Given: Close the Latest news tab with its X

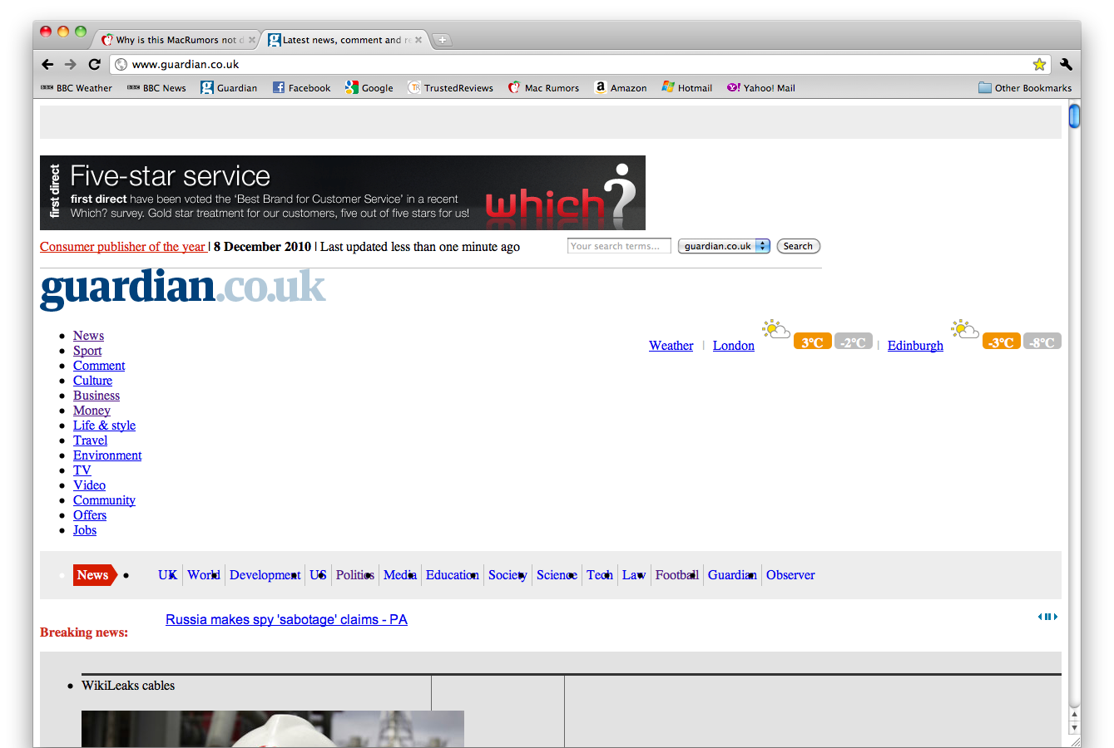Looking at the screenshot, I should [418, 40].
